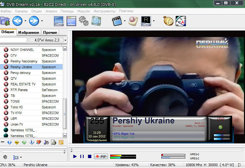This screenshot has height=168, width=245.
Task: Open the Опции menu
Action: pyautogui.click(x=36, y=11)
